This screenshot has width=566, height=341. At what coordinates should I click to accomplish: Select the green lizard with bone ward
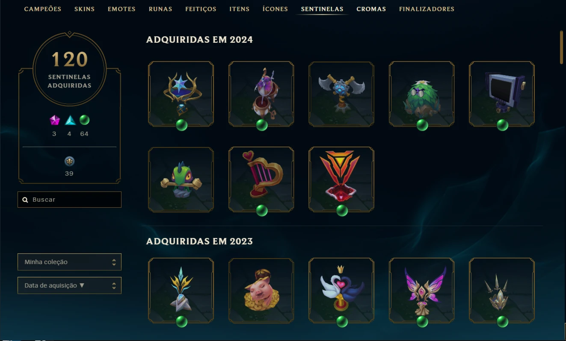tap(181, 179)
